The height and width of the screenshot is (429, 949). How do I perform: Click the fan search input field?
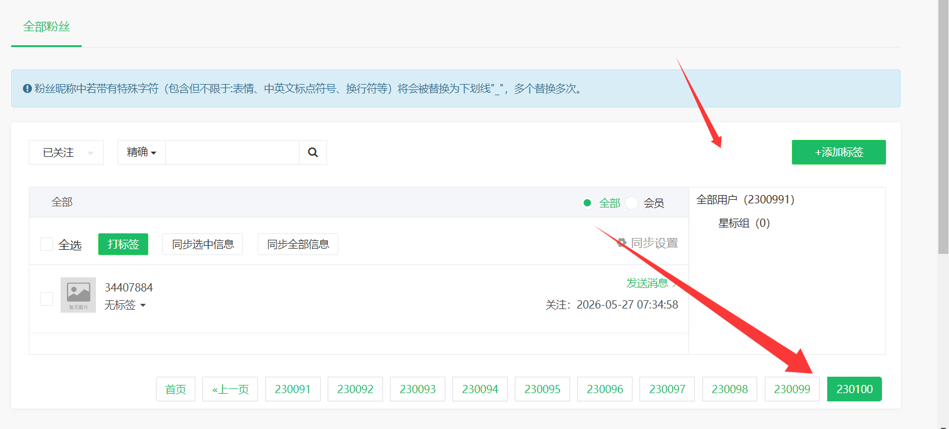(232, 152)
